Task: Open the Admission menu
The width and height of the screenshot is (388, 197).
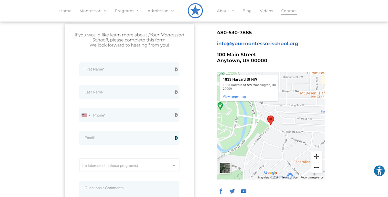Action: coord(160,11)
